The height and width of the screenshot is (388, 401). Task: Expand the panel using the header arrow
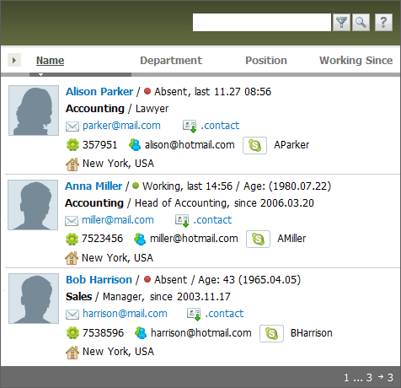pos(14,60)
